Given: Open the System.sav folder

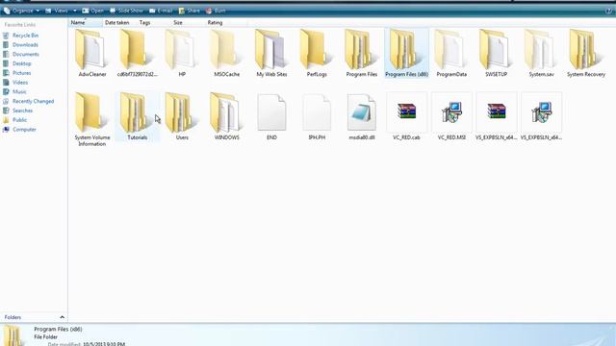Looking at the screenshot, I should [x=541, y=53].
